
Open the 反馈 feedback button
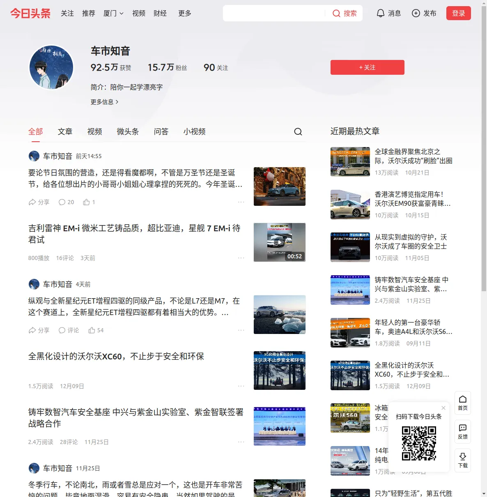pyautogui.click(x=463, y=432)
